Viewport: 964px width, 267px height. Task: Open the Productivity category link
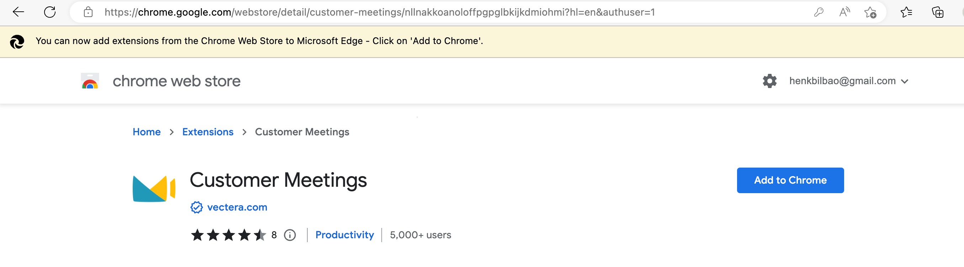point(344,235)
